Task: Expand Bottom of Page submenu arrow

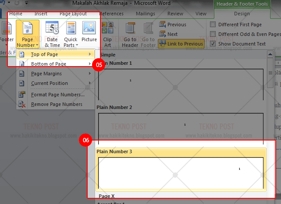Action: click(90, 64)
